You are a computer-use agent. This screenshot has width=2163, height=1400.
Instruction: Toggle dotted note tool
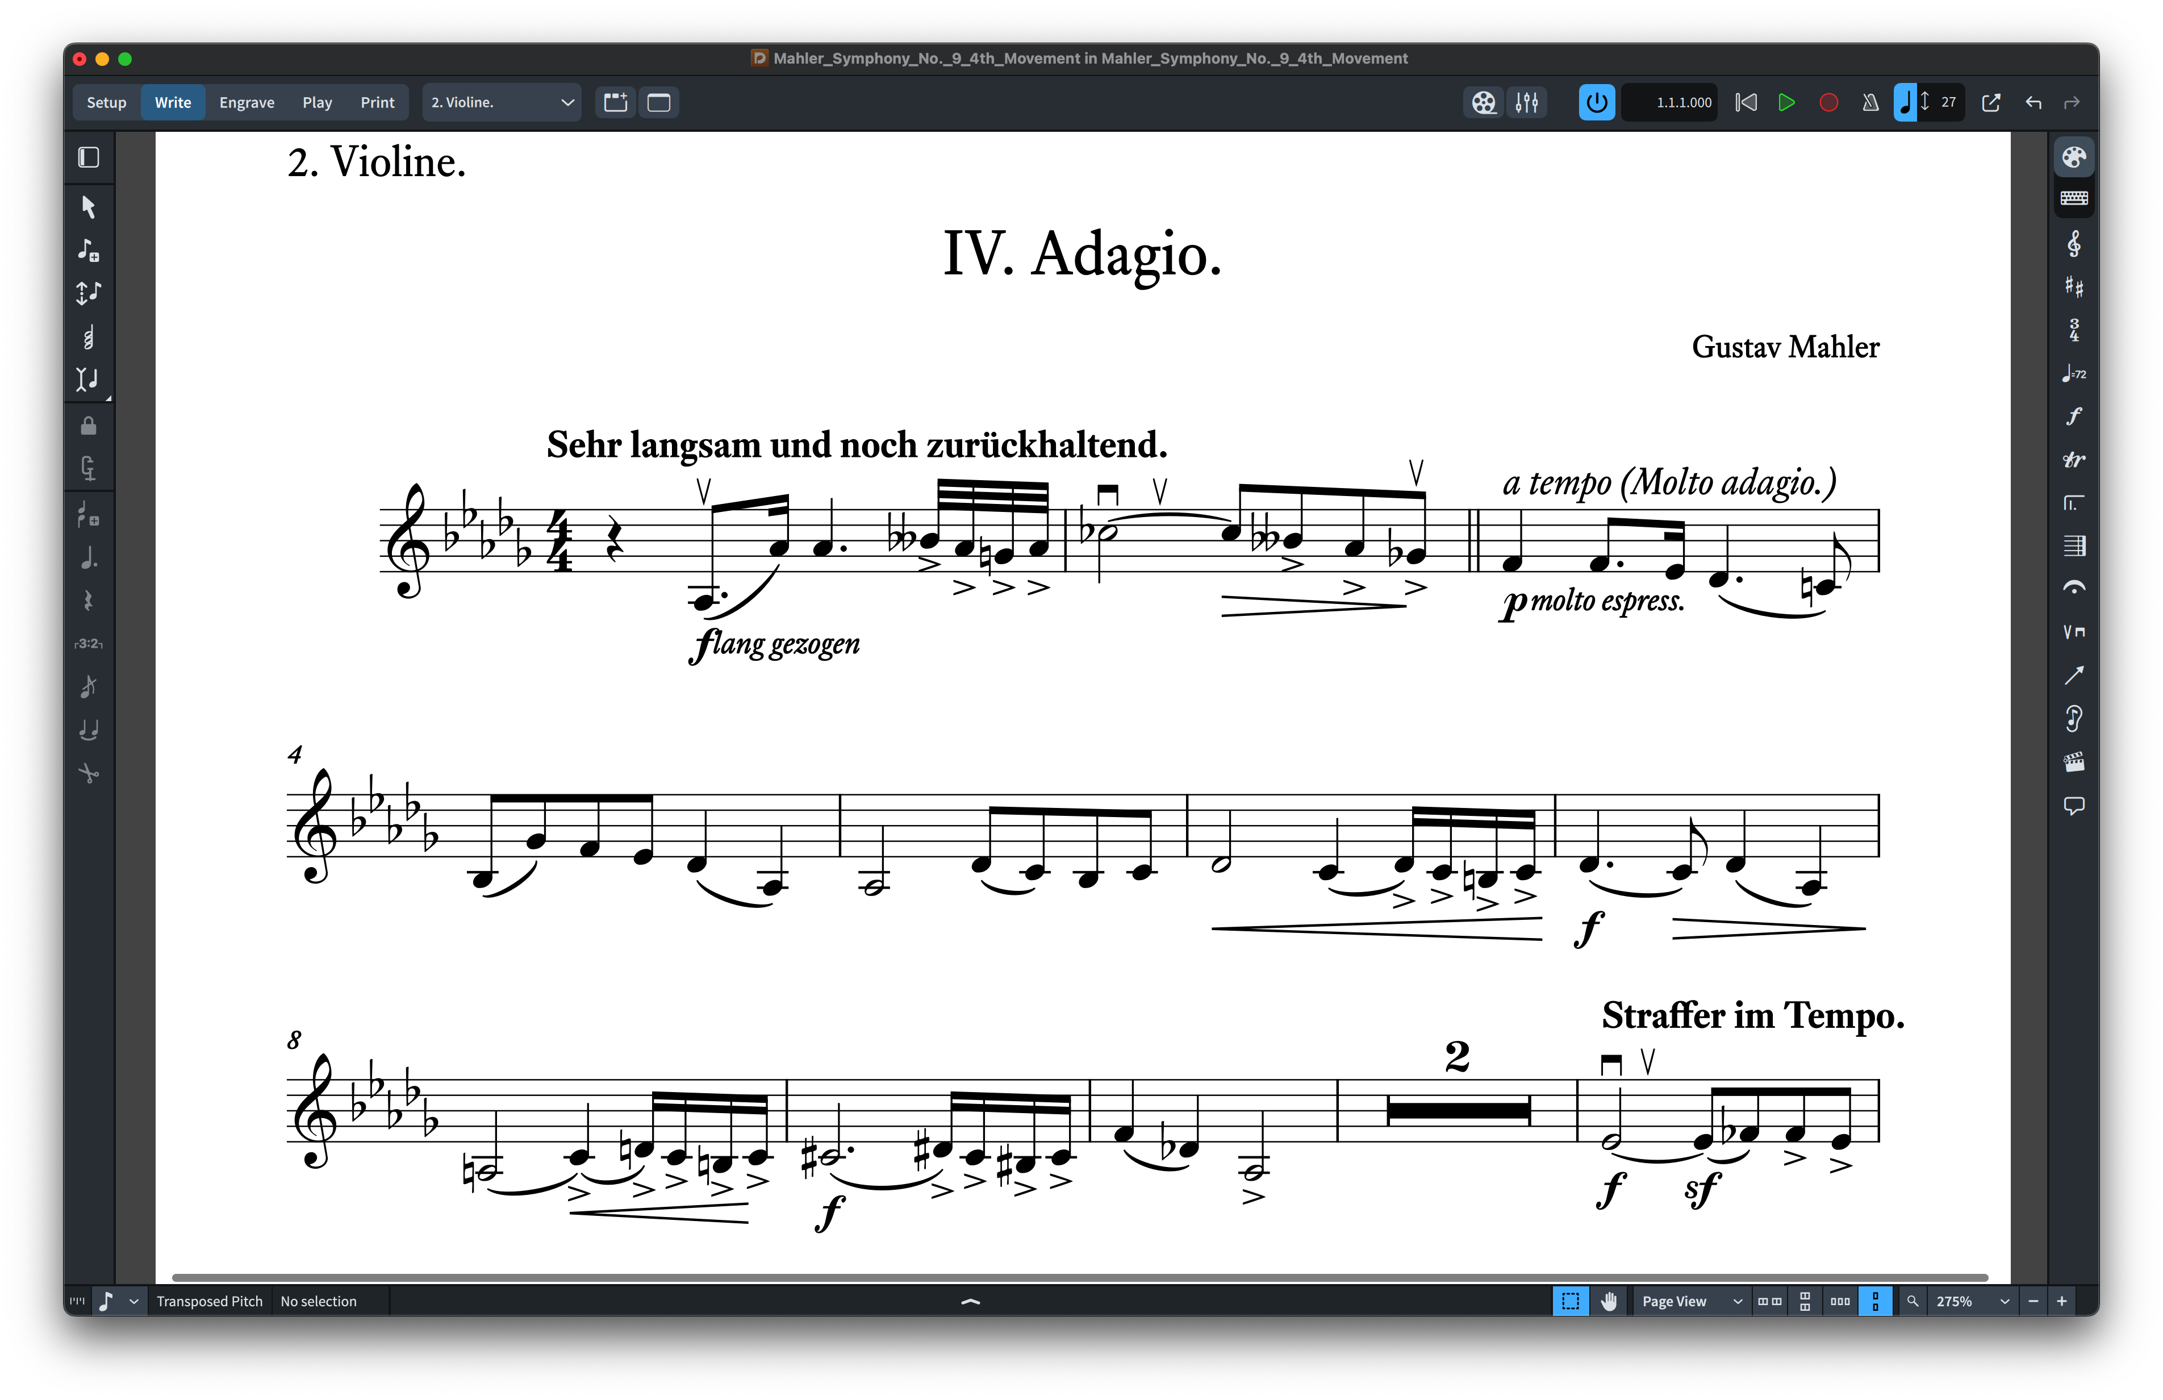[x=88, y=558]
